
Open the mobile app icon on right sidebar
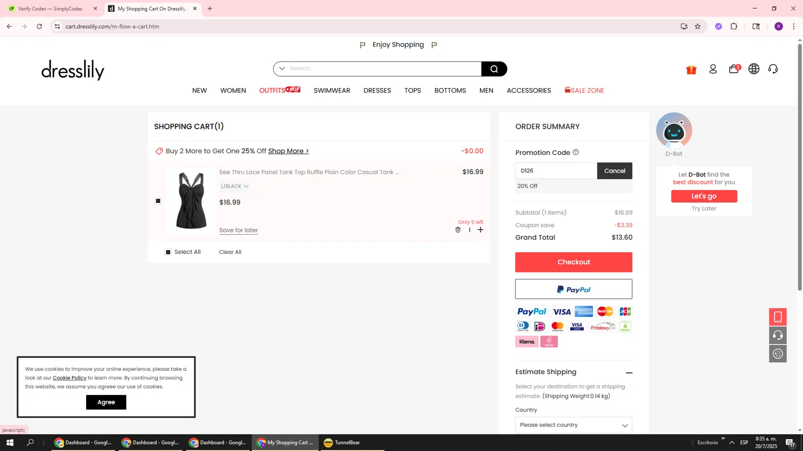pos(778,317)
